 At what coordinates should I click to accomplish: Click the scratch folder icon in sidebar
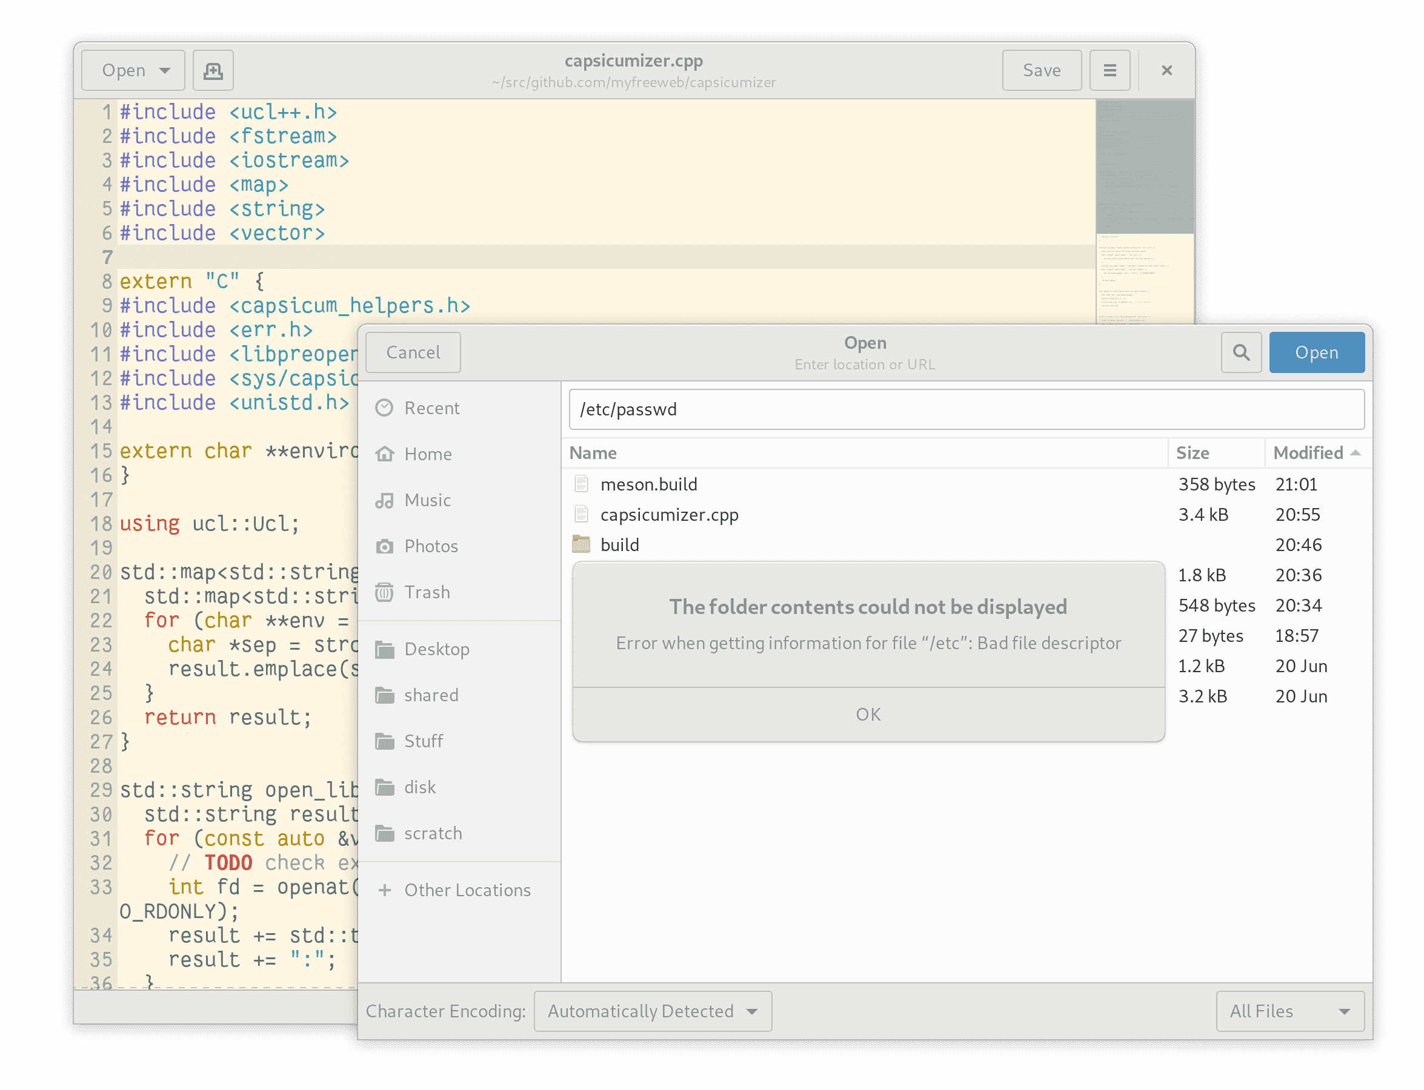(x=384, y=833)
